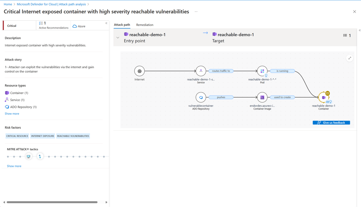Open more options ellipsis next to title
This screenshot has width=361, height=207.
(x=196, y=12)
